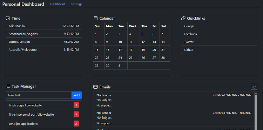Click the Sat column header

pyautogui.click(x=165, y=26)
